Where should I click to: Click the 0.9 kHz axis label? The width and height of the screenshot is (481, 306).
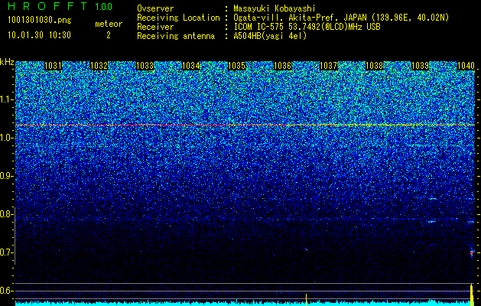[x=6, y=176]
